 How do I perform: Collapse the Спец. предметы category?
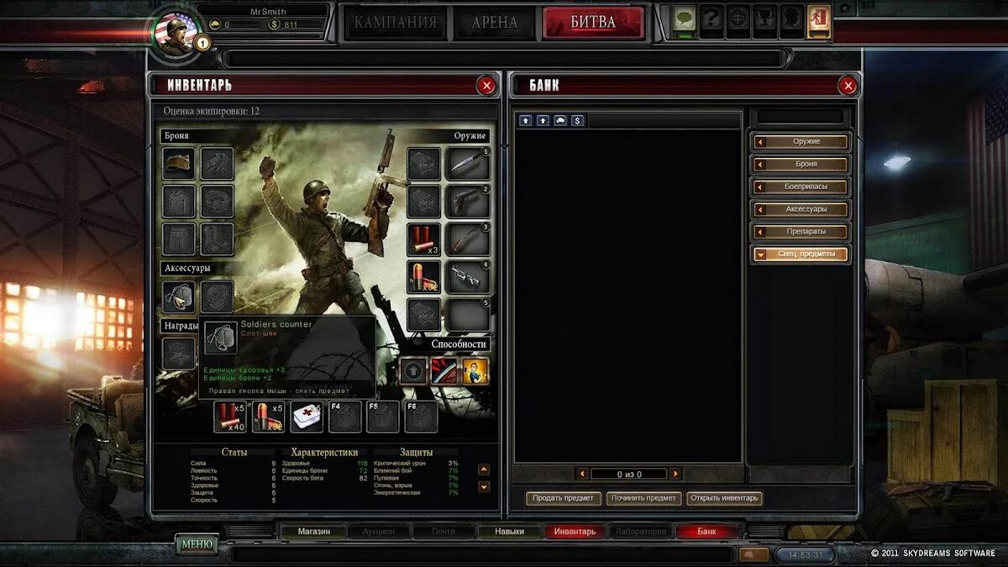click(801, 254)
